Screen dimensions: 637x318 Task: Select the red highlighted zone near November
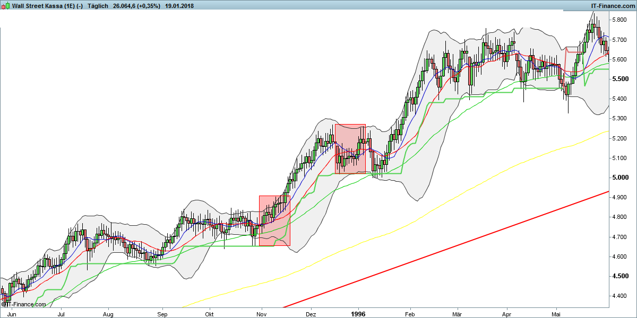point(274,220)
